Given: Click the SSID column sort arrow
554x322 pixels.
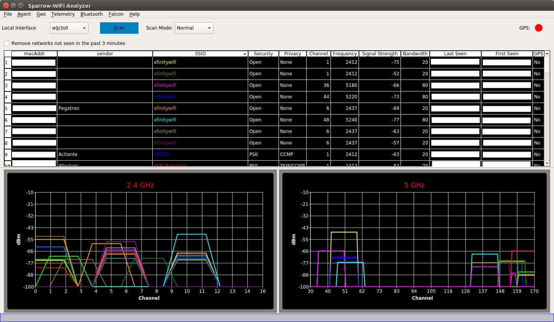Looking at the screenshot, I should (x=244, y=54).
